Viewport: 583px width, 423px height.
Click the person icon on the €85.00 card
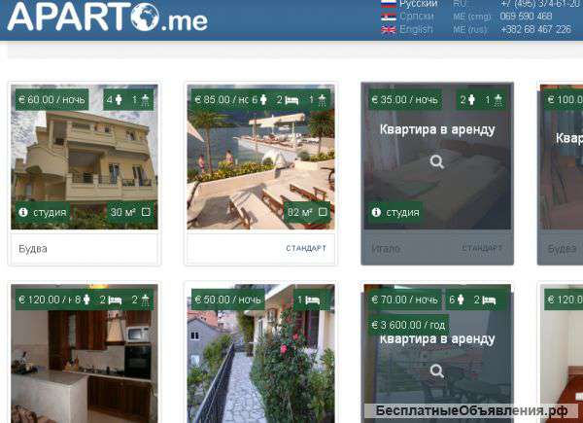coord(263,99)
